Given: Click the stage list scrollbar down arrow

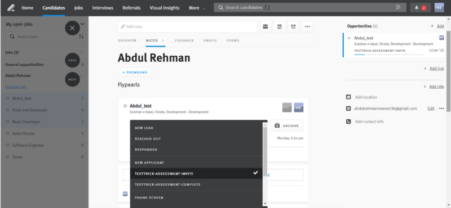Looking at the screenshot, I should (265, 204).
